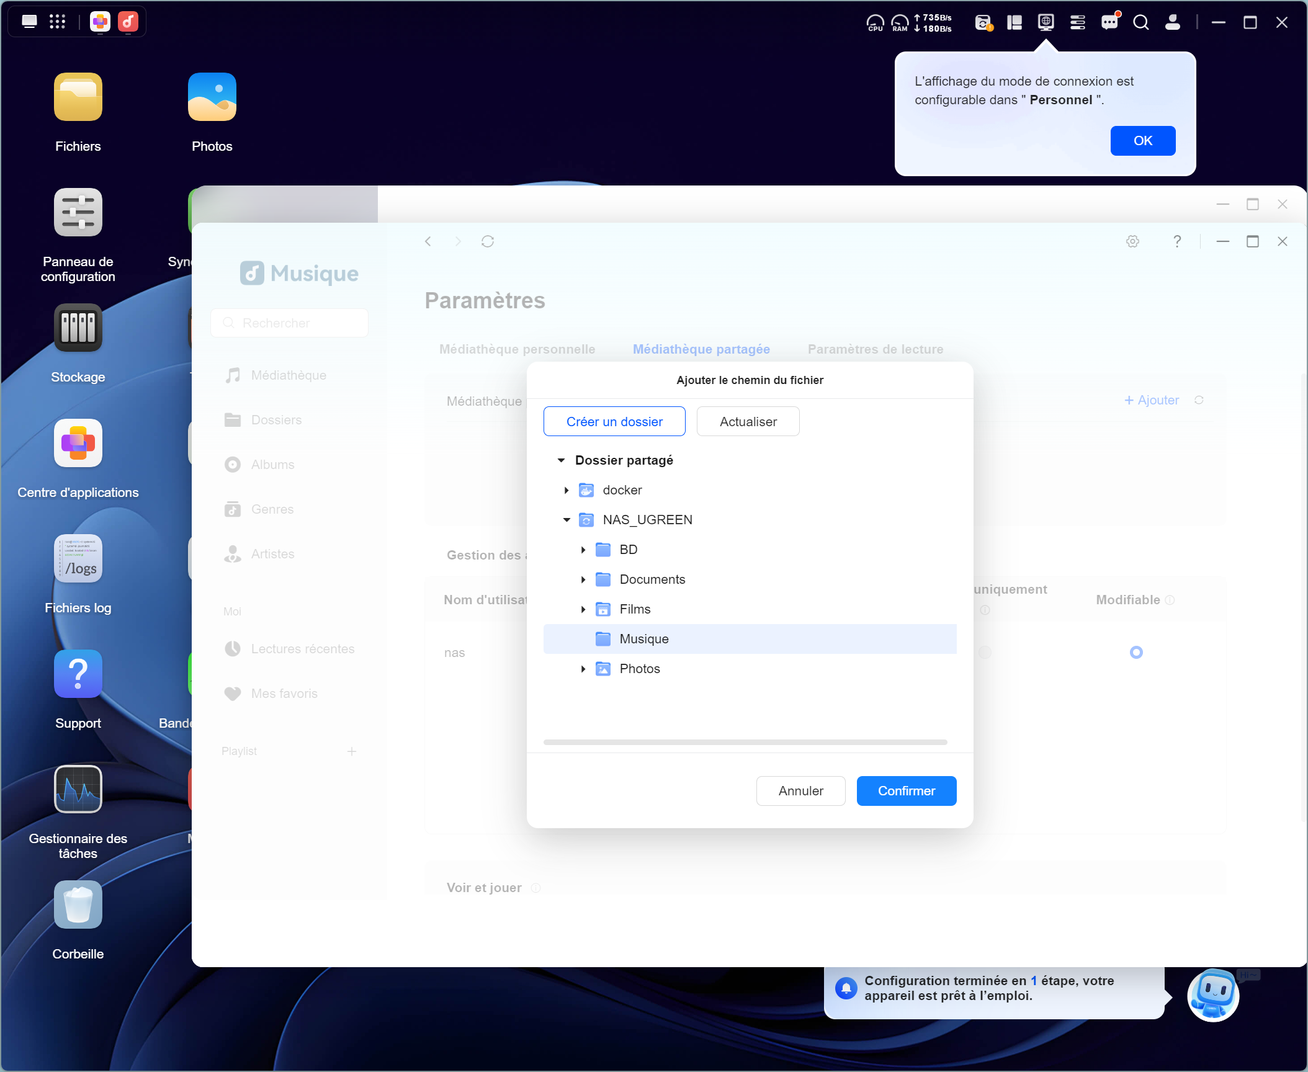Open the connection mode monitor icon

click(x=1046, y=22)
